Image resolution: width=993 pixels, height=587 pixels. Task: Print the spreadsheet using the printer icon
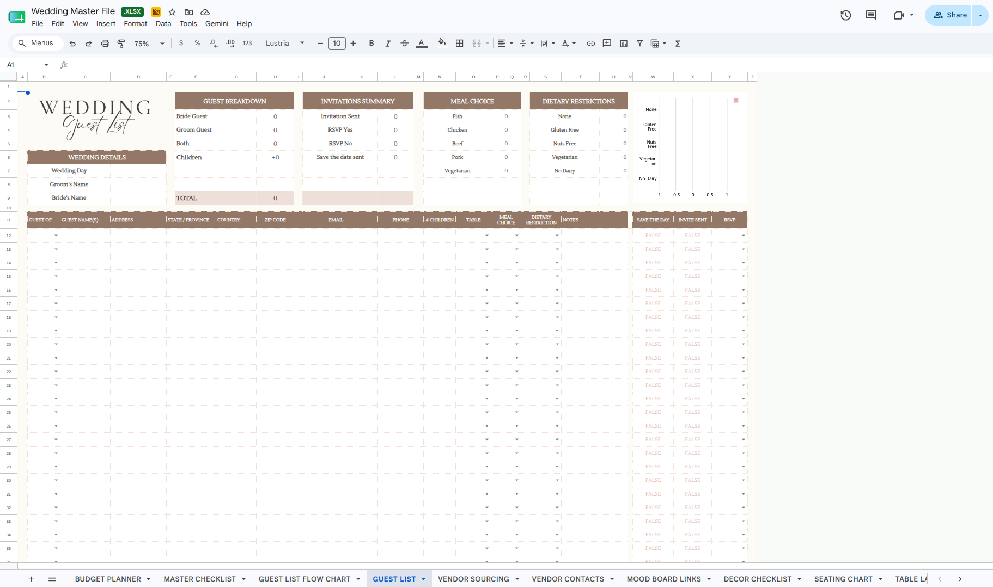pos(105,44)
